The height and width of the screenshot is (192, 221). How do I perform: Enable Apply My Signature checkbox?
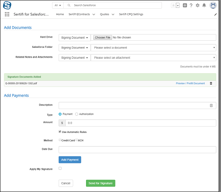(x=60, y=168)
